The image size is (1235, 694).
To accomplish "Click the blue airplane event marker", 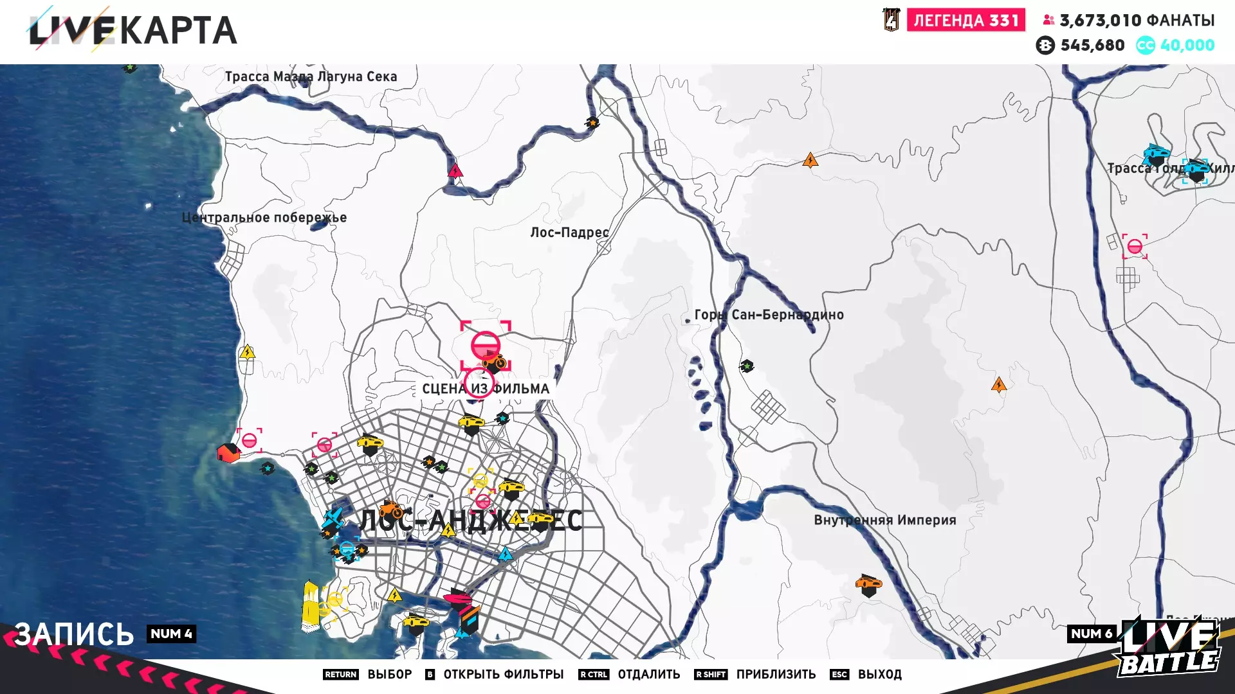I will click(333, 517).
